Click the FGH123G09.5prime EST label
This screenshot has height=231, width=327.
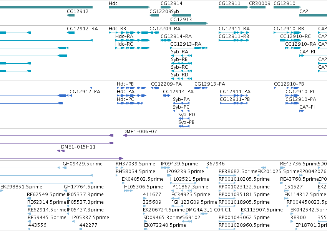(x=194, y=203)
